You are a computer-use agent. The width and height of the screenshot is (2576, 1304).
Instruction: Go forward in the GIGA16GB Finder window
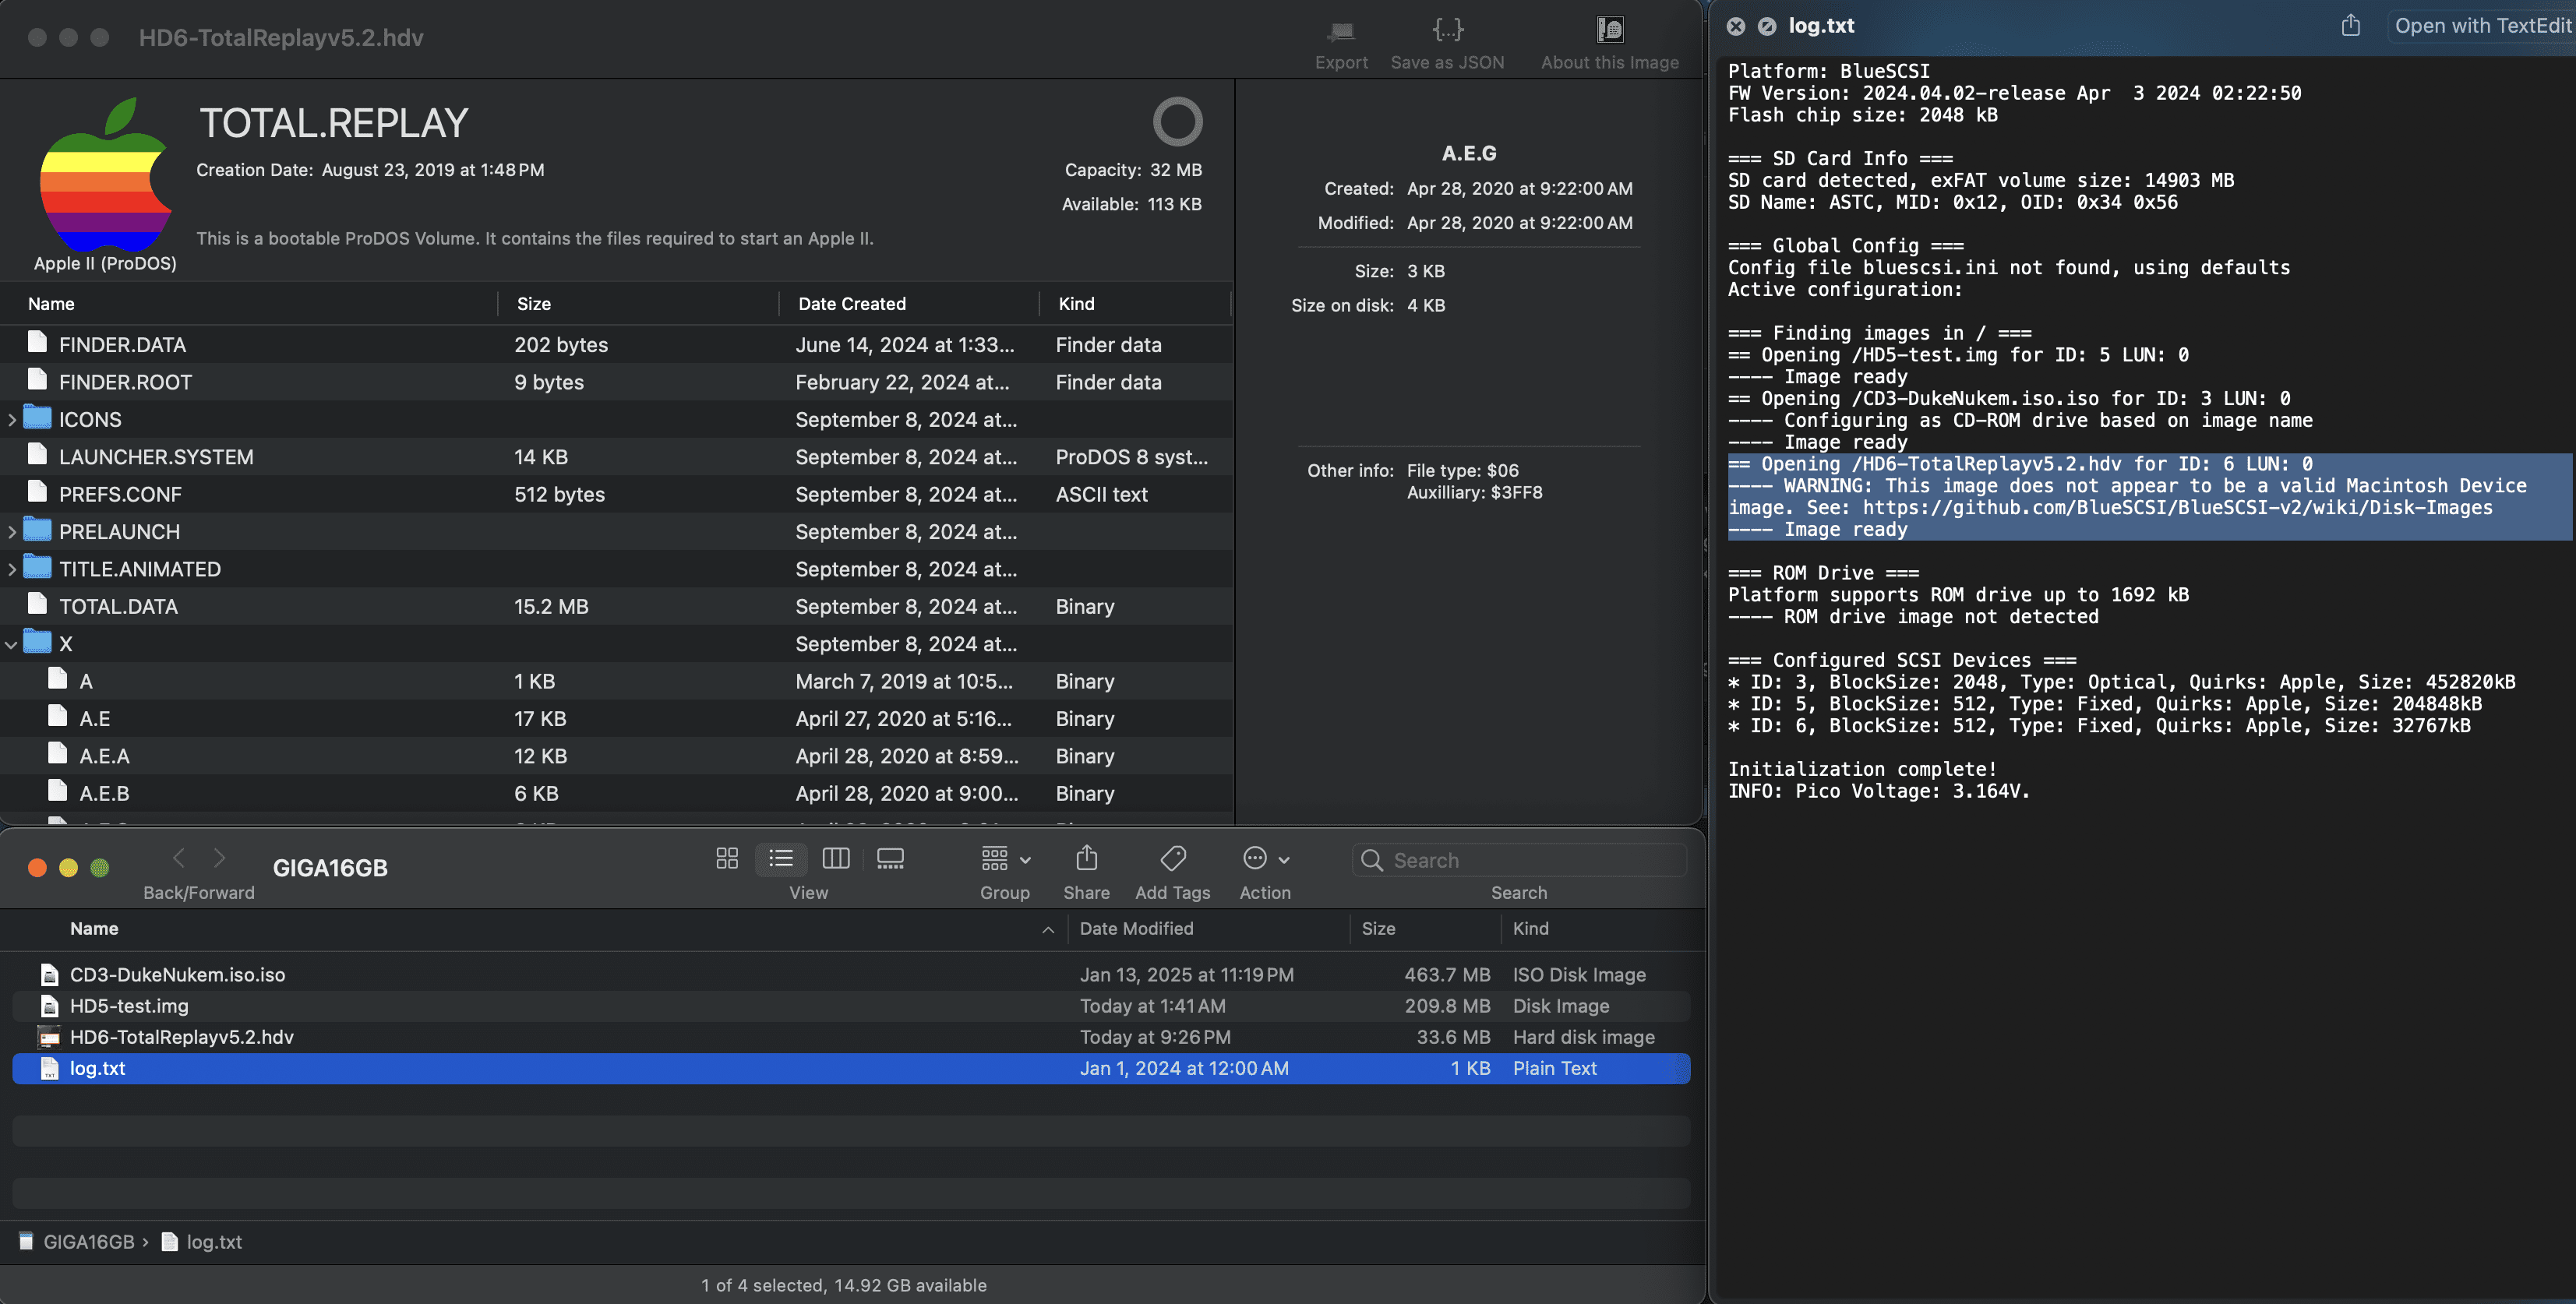click(220, 858)
